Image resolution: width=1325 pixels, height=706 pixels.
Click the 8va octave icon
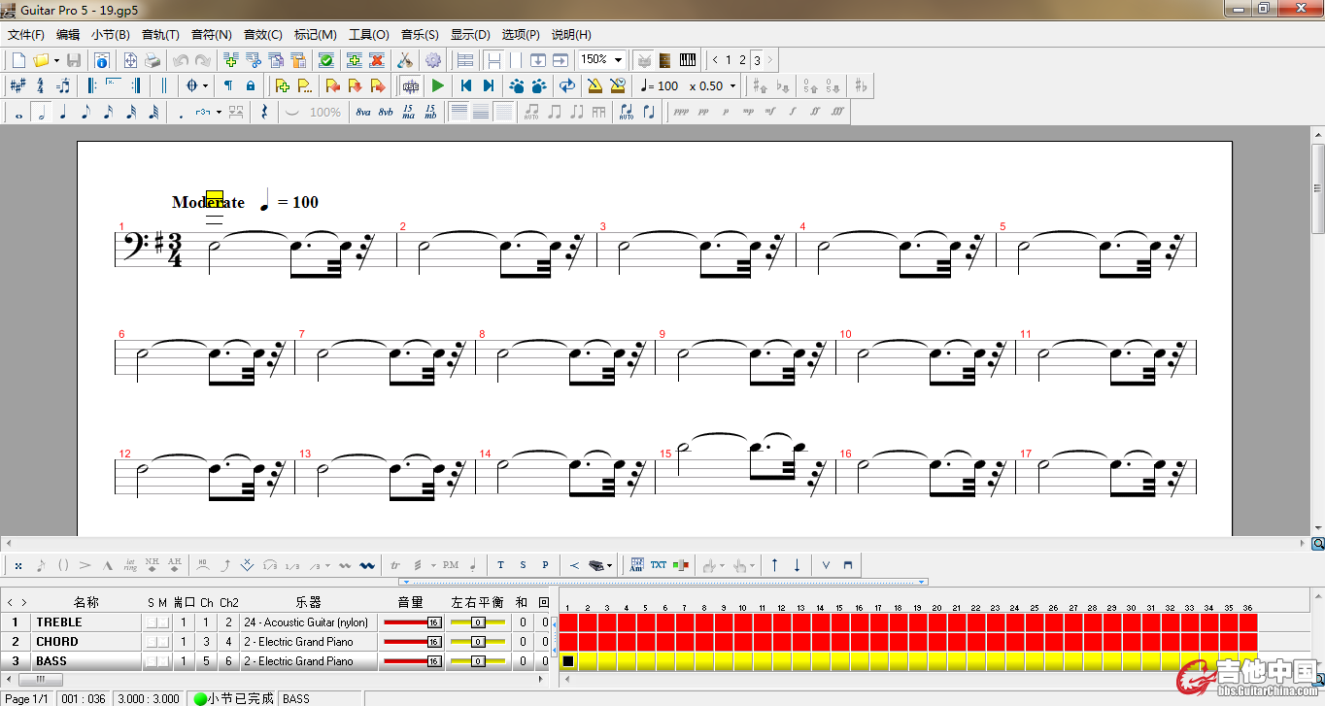tap(363, 112)
